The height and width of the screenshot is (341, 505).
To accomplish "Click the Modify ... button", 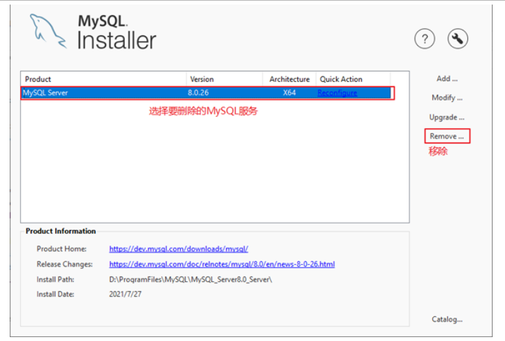I will [x=447, y=98].
